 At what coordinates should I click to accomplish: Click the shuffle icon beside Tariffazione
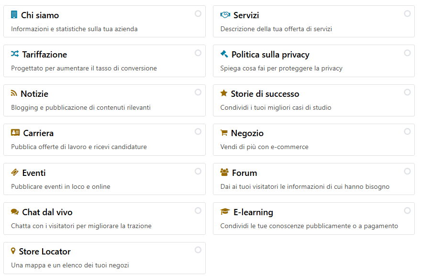[15, 54]
